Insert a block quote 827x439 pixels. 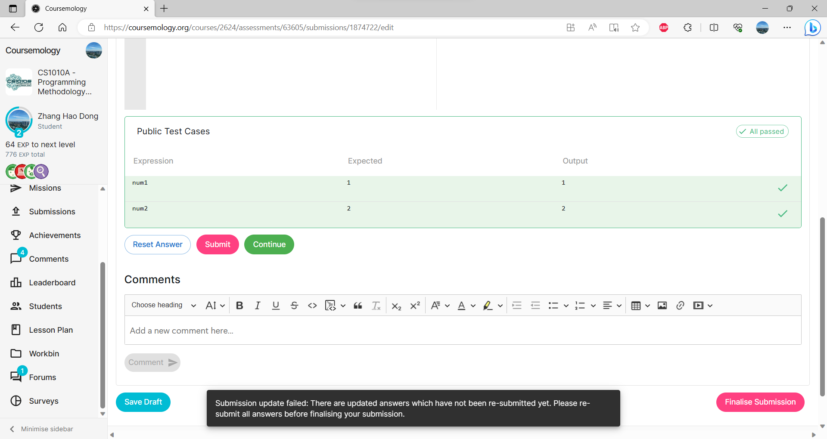click(x=358, y=305)
